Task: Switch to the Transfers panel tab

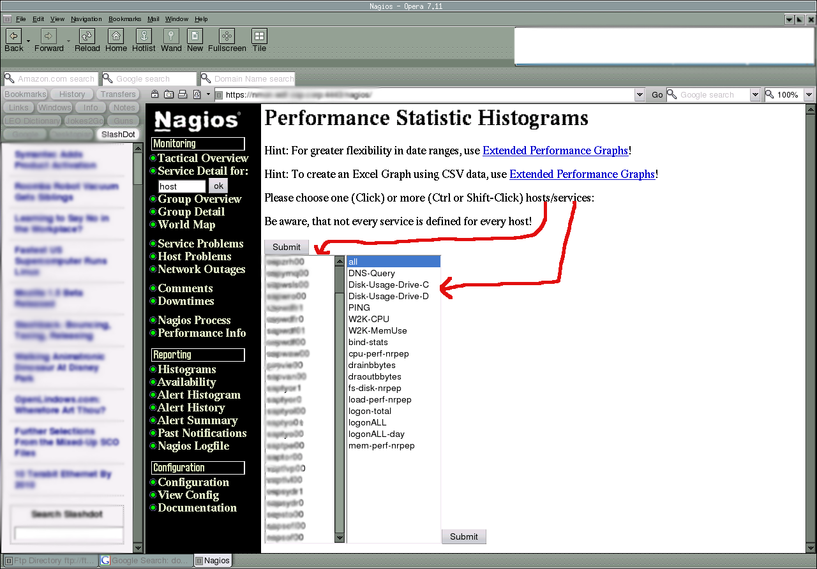Action: (x=118, y=94)
